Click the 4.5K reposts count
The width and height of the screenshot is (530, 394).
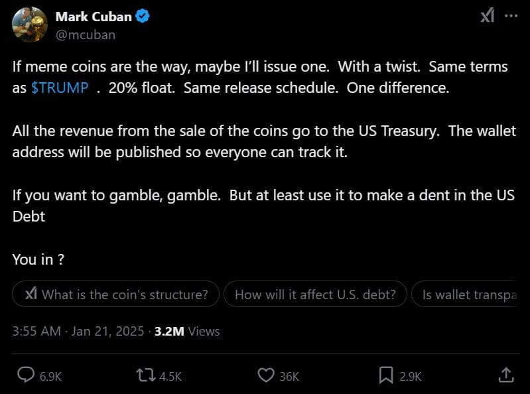(x=170, y=376)
